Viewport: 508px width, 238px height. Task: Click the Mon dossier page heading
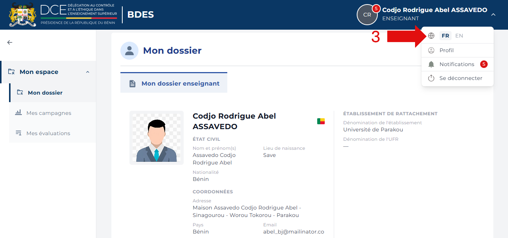pos(172,50)
